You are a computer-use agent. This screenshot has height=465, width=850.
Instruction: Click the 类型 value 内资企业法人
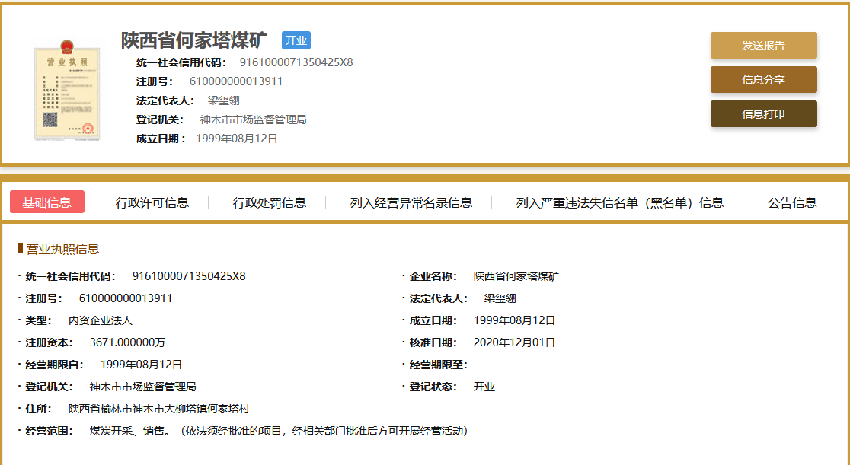pyautogui.click(x=101, y=320)
